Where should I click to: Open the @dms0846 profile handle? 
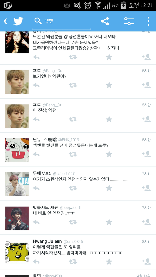point(73,242)
